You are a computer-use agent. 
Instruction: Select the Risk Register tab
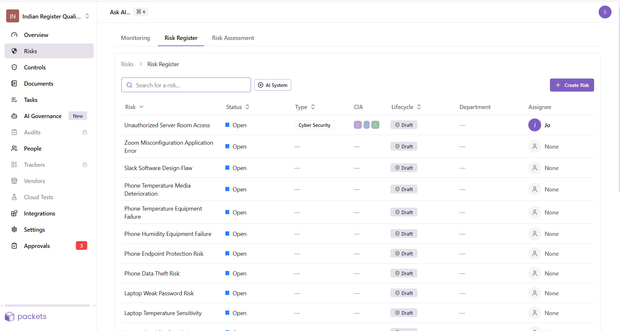(x=181, y=38)
